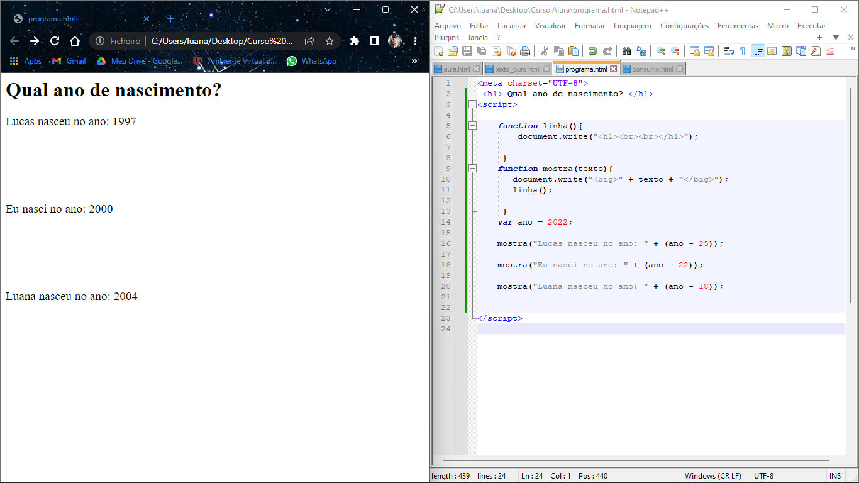
Task: Open the Replace icon in Notepad++
Action: point(641,51)
